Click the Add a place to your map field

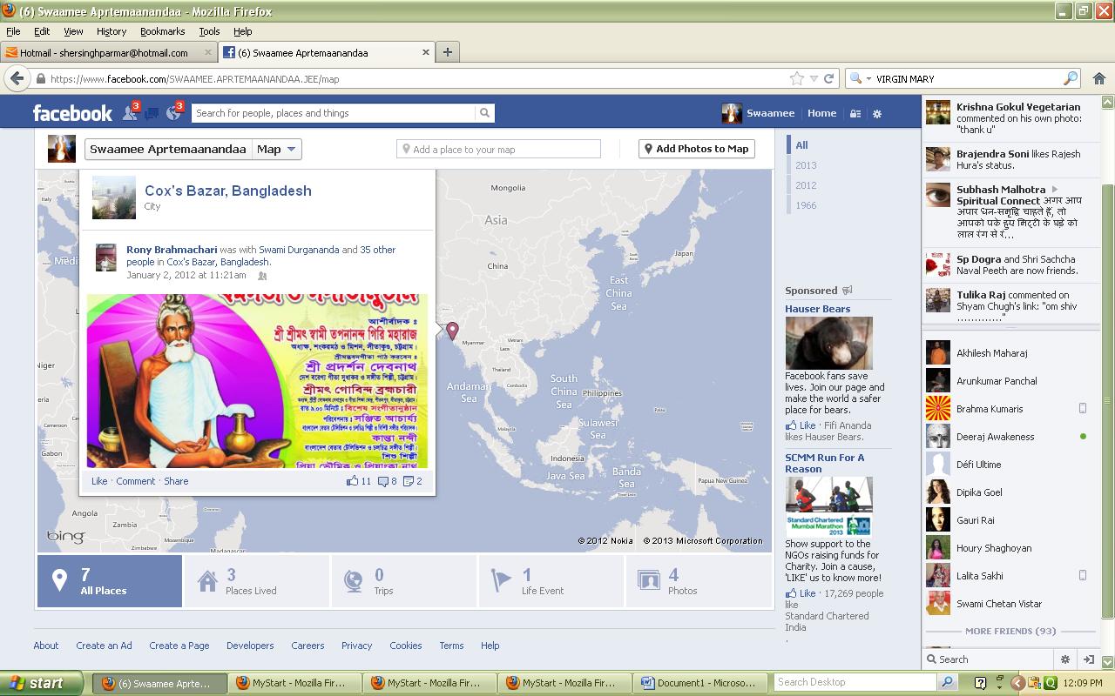point(498,150)
